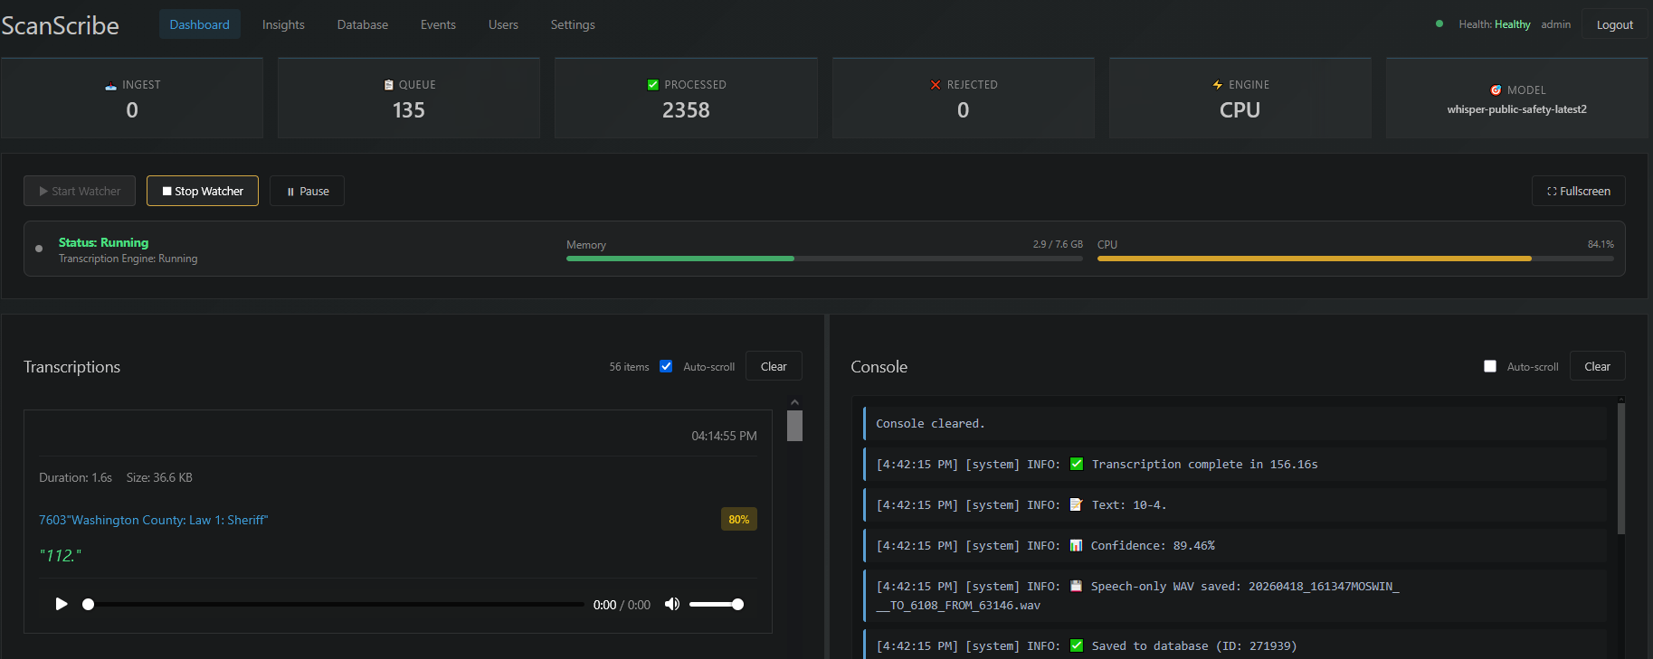Click the Queue count 135
This screenshot has height=659, width=1653.
[x=409, y=110]
